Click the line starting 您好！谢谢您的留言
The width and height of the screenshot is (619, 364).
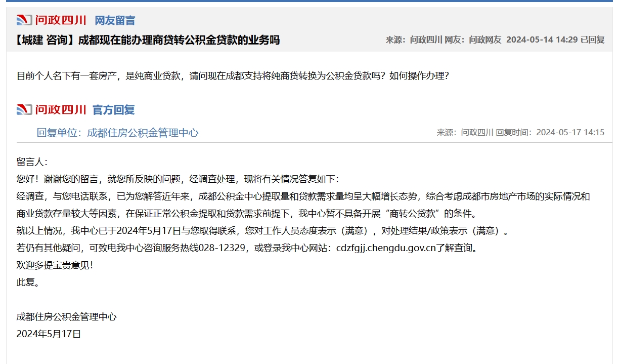click(178, 179)
